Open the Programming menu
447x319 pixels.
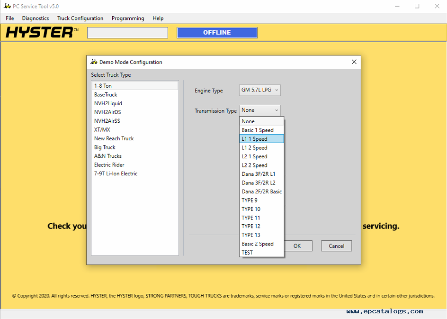(x=128, y=18)
